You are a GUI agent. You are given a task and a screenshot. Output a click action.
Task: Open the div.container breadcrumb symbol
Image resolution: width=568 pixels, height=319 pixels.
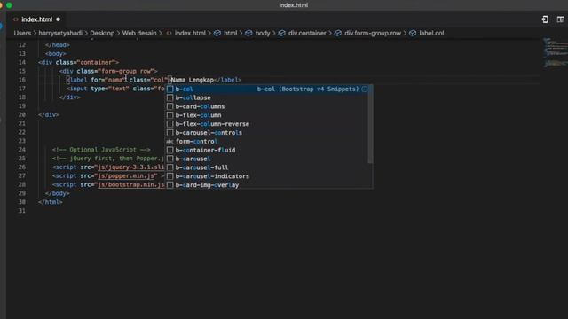click(x=307, y=33)
